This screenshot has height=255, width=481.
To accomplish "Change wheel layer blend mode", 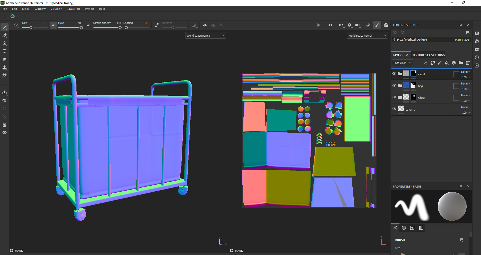I will pos(465,95).
